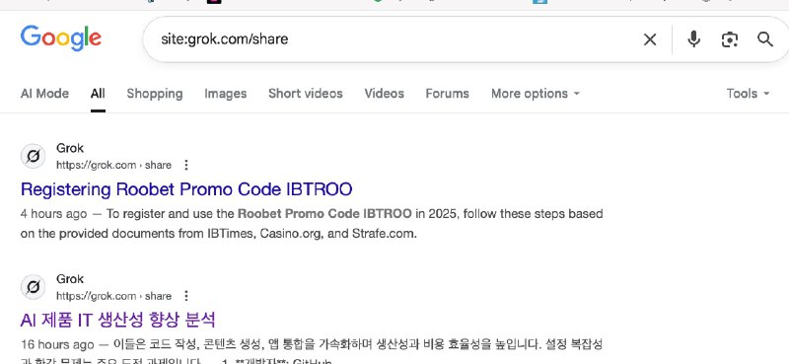Screen dimensions: 789x364
Task: Open Registering Roobet Promo Code IBTROO link
Action: coord(186,189)
